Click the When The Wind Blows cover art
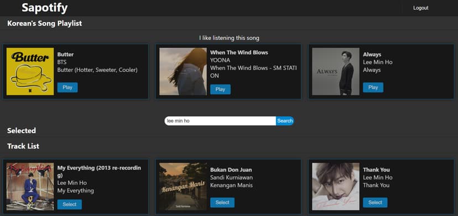Image resolution: width=458 pixels, height=216 pixels. click(183, 71)
